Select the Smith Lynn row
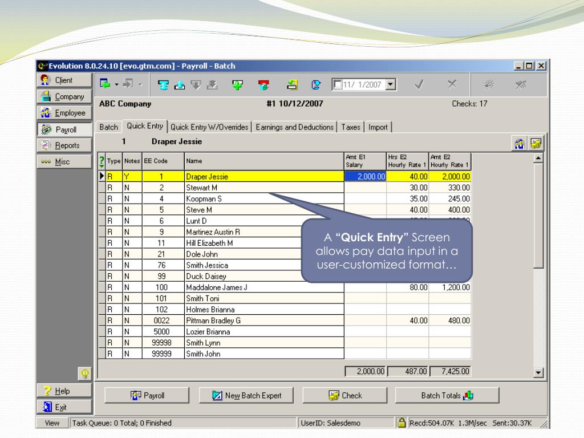Image resolution: width=584 pixels, height=438 pixels. [x=285, y=343]
